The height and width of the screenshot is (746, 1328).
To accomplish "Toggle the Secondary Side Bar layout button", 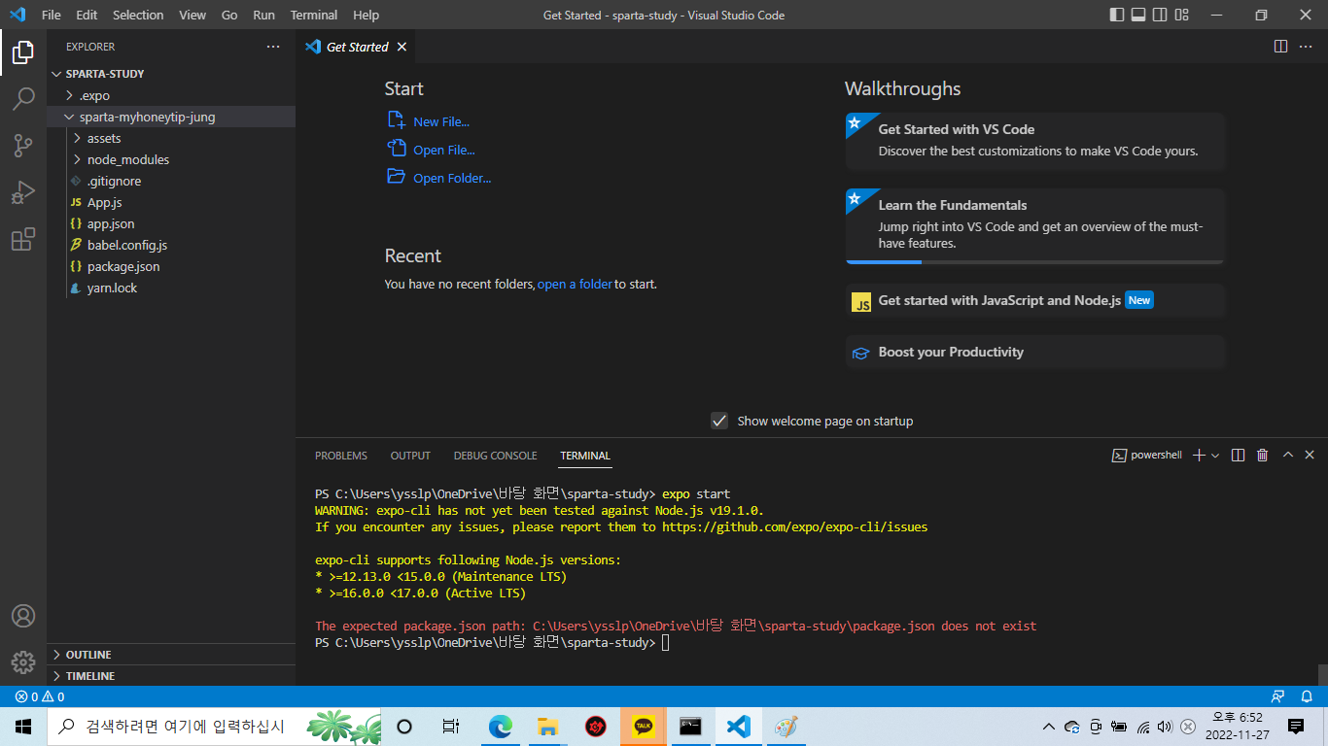I will click(1160, 15).
